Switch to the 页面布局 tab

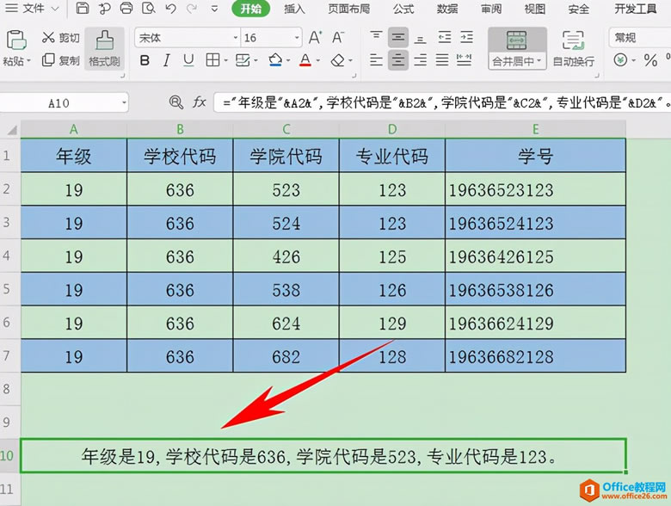pyautogui.click(x=348, y=9)
